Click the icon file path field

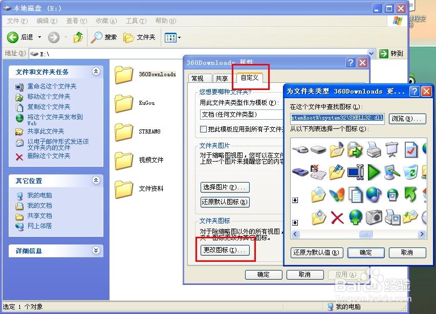338,118
